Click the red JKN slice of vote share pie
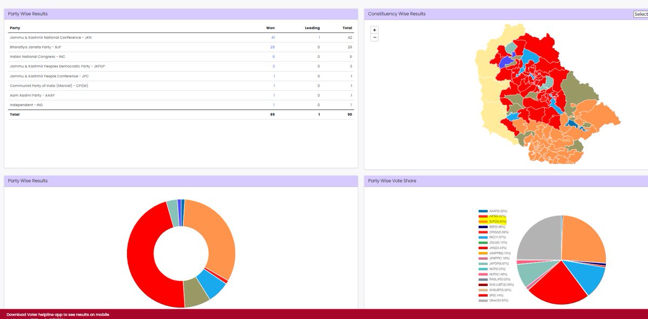The width and height of the screenshot is (648, 319). 559,287
